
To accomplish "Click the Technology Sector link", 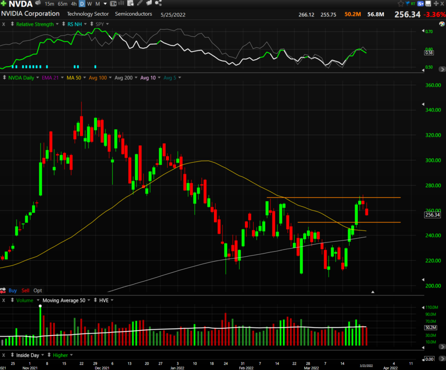I will (x=88, y=14).
